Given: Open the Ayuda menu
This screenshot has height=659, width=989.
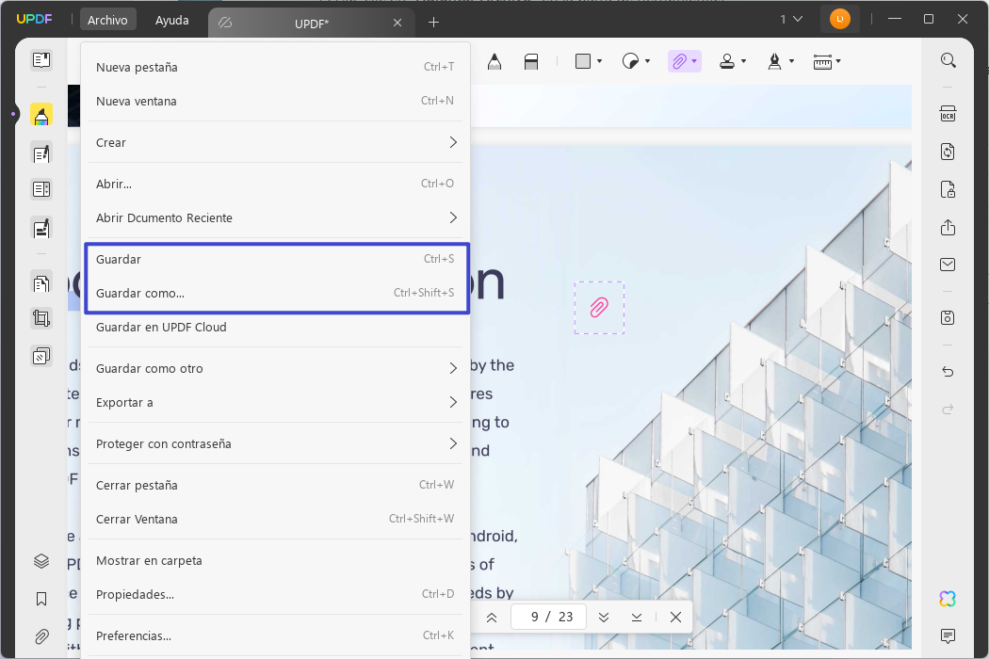Looking at the screenshot, I should point(172,19).
